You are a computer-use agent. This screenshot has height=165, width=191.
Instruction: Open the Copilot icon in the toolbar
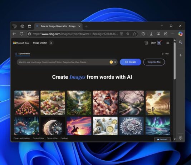181,34
